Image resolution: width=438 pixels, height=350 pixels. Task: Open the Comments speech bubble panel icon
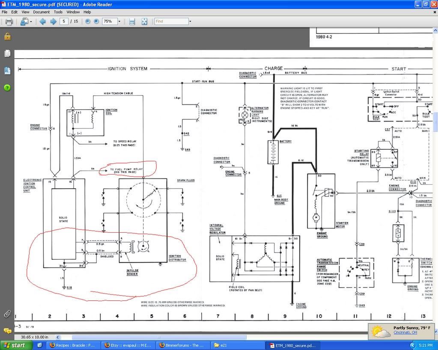7,331
